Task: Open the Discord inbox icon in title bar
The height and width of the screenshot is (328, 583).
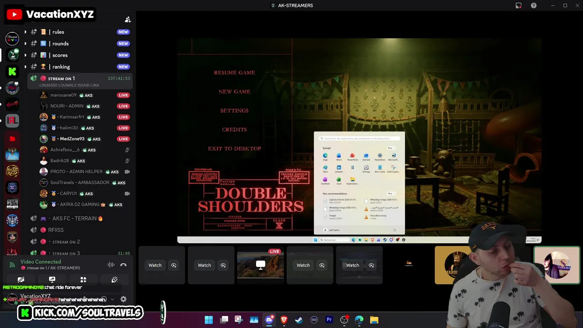Action: pos(518,5)
